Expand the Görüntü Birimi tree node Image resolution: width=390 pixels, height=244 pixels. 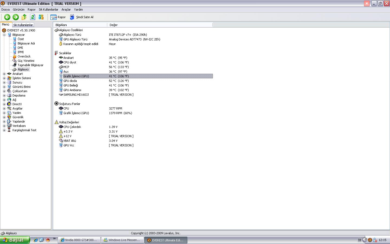pos(4,87)
